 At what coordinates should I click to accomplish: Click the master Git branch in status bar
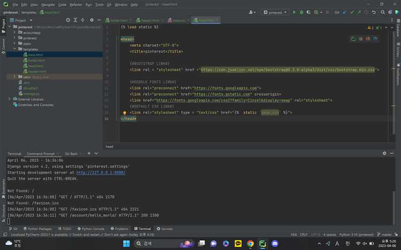coord(384,235)
